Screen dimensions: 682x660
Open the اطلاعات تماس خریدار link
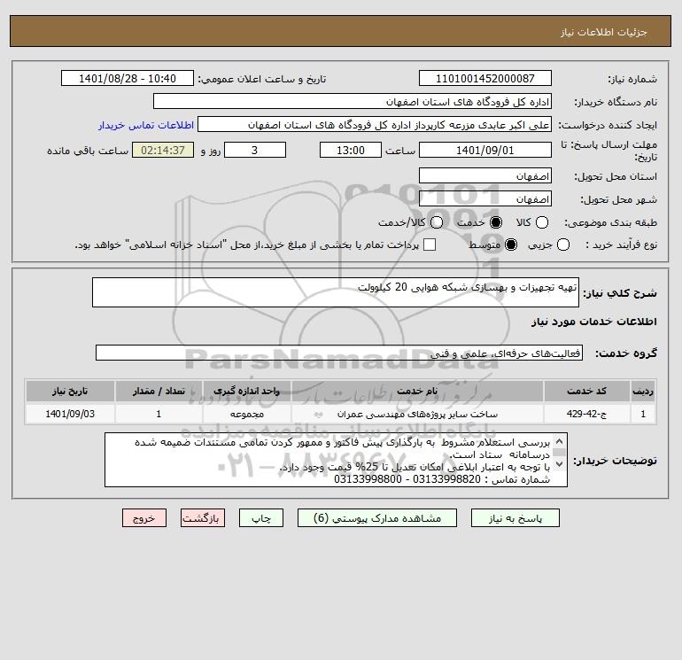coord(146,125)
